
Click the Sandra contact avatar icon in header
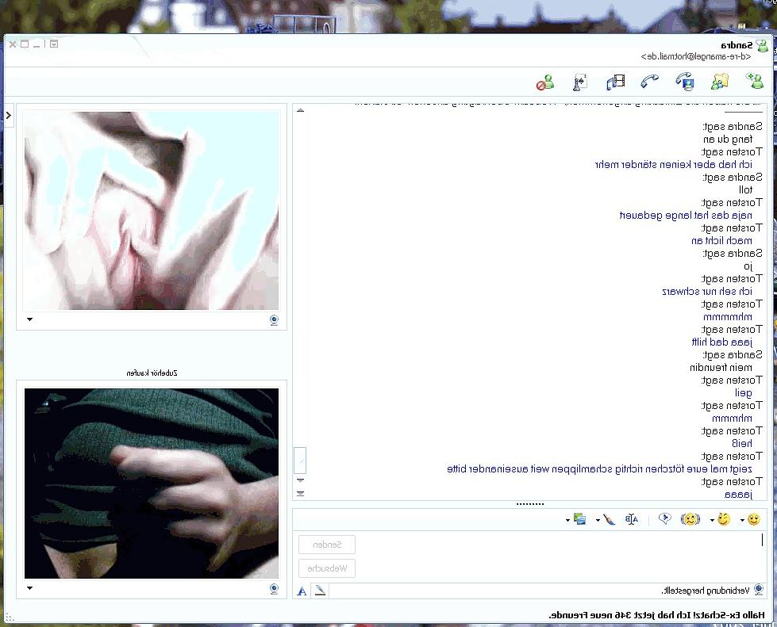pyautogui.click(x=762, y=45)
